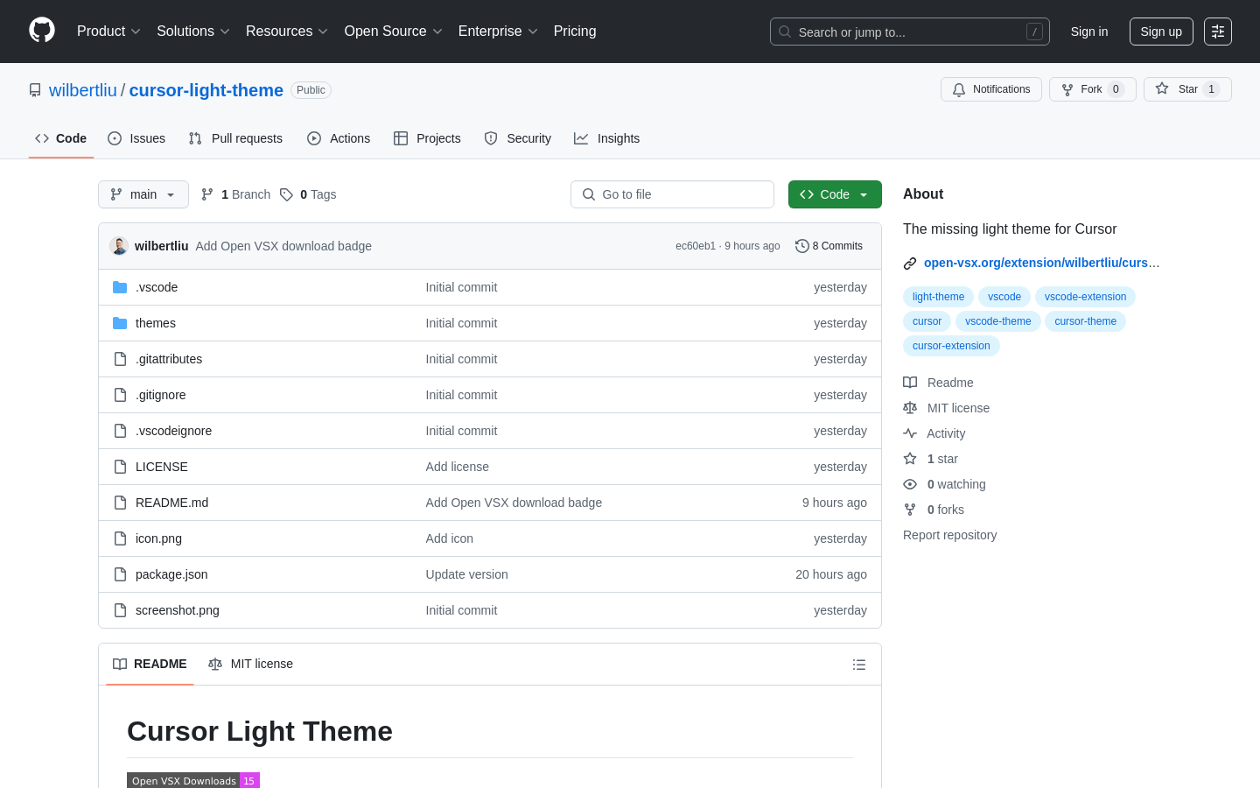The height and width of the screenshot is (788, 1260).
Task: Switch to the Actions tab
Action: [x=339, y=138]
